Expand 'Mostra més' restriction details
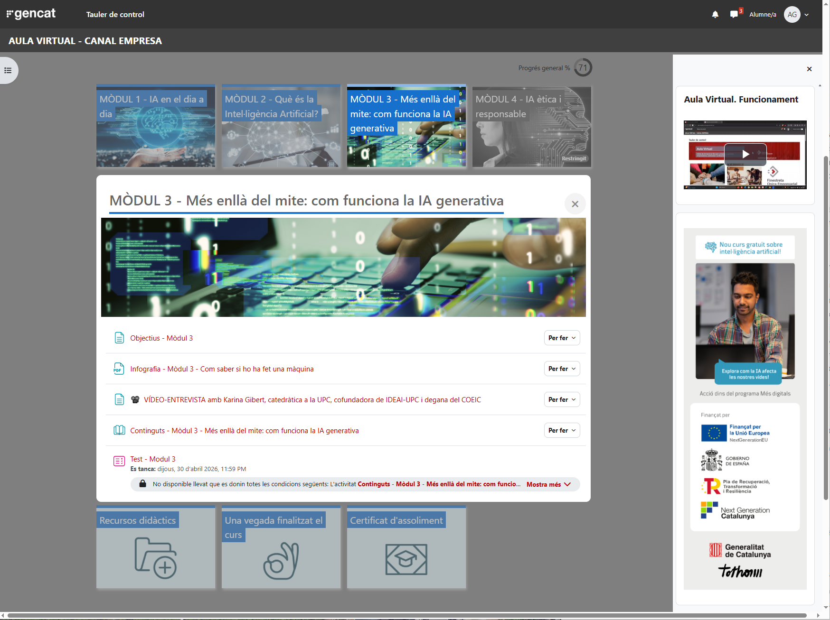 [548, 484]
